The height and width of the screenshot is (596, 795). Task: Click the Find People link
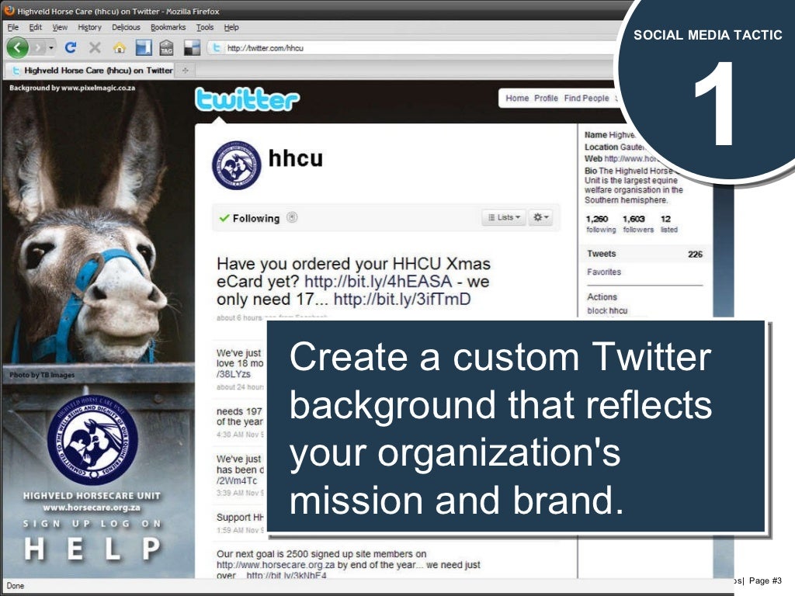(x=587, y=99)
